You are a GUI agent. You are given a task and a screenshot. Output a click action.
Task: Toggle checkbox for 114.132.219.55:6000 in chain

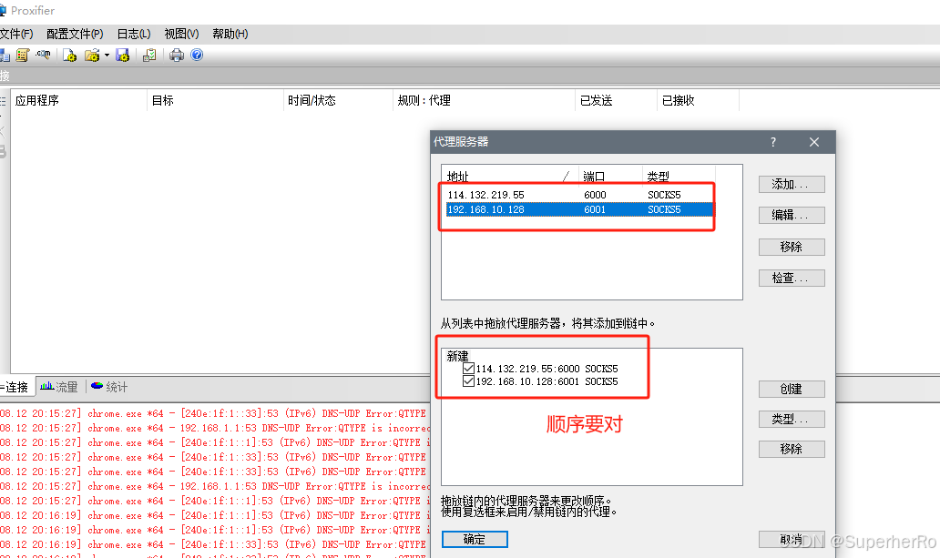point(469,368)
